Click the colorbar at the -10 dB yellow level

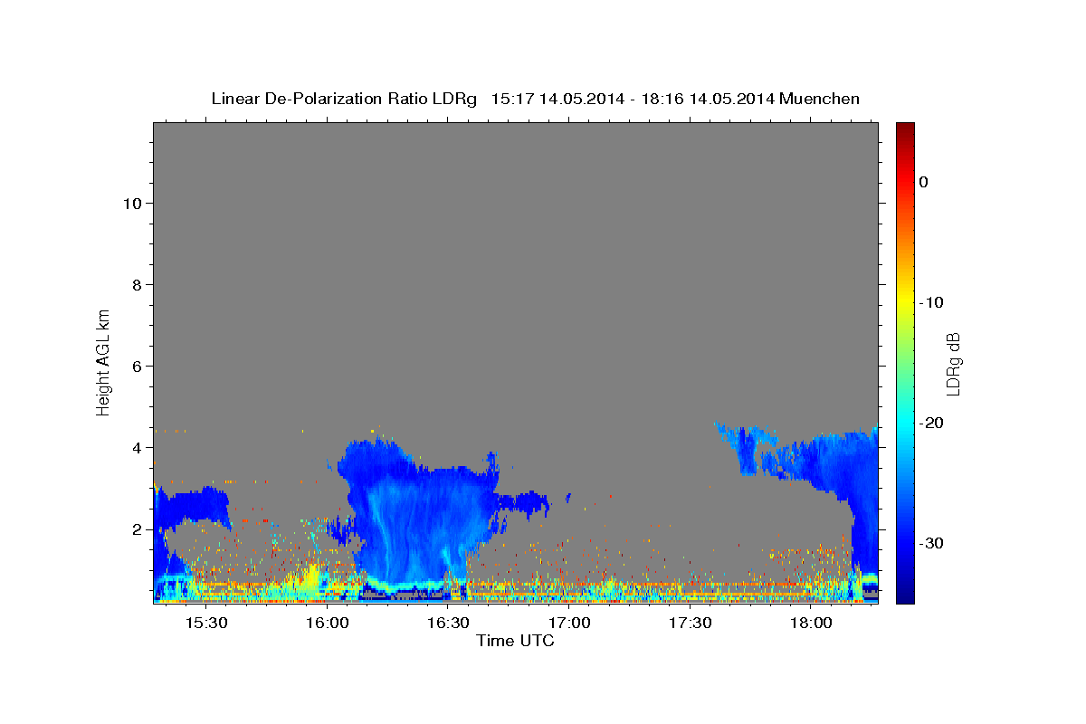pos(905,302)
